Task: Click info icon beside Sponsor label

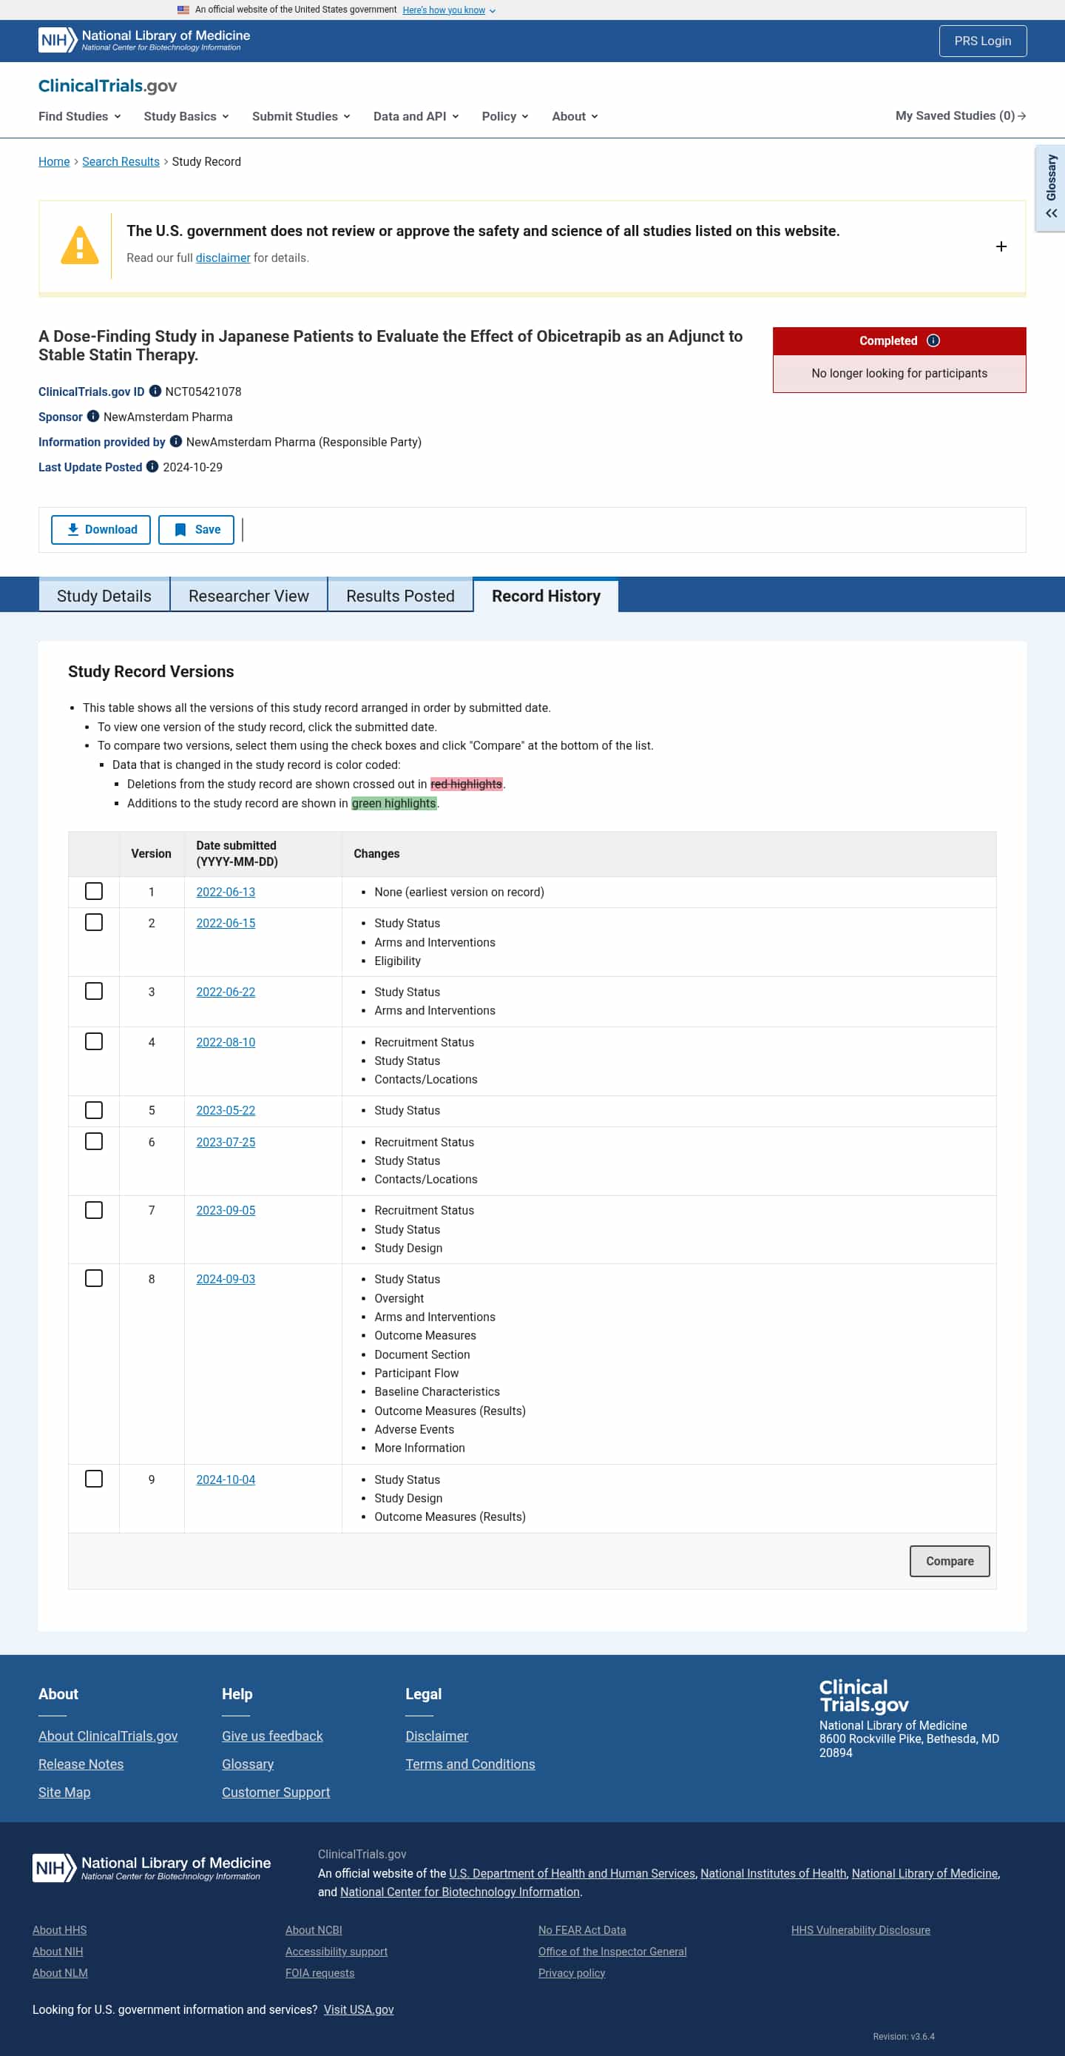Action: 93,416
